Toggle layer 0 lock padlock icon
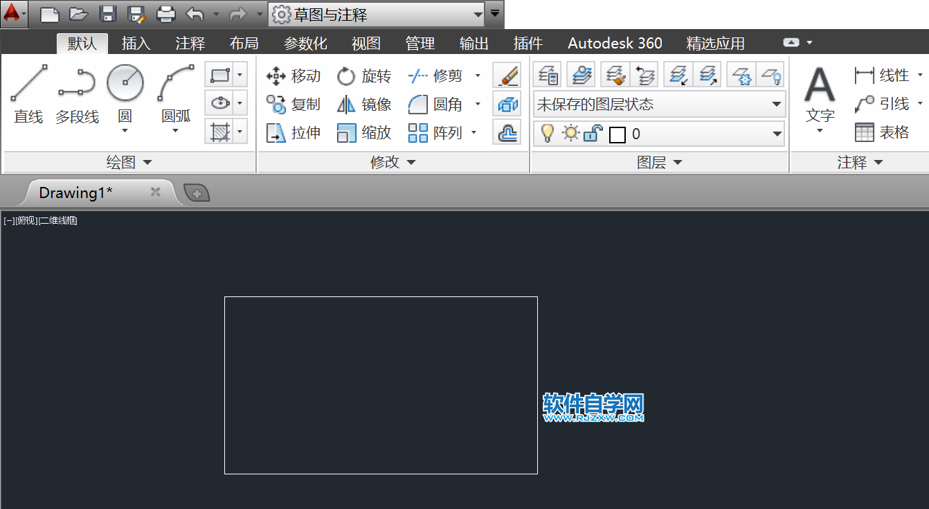The height and width of the screenshot is (509, 929). [x=593, y=133]
